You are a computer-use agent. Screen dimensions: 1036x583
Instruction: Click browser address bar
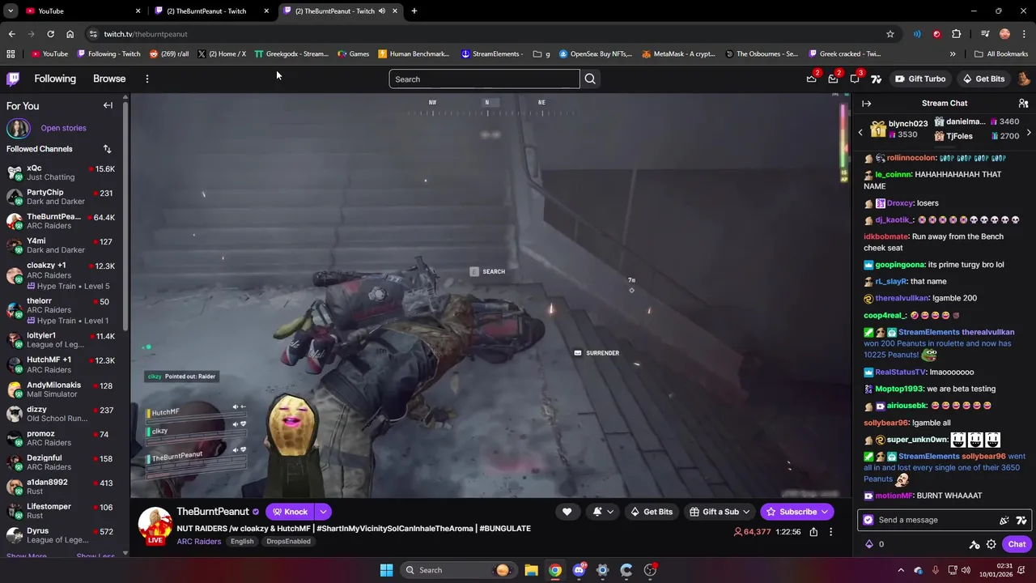click(486, 34)
